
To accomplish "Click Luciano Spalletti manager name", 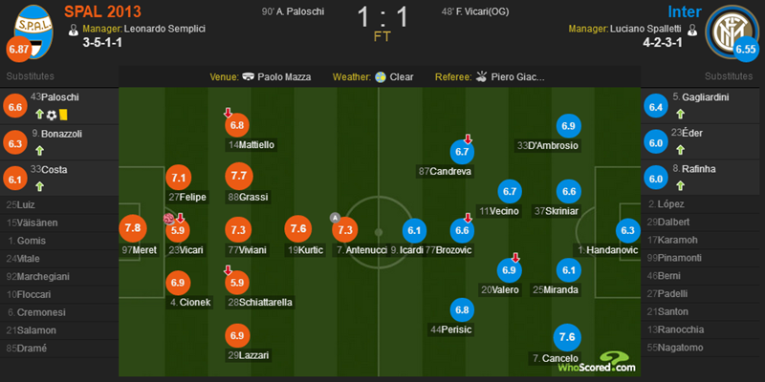I will coord(646,29).
